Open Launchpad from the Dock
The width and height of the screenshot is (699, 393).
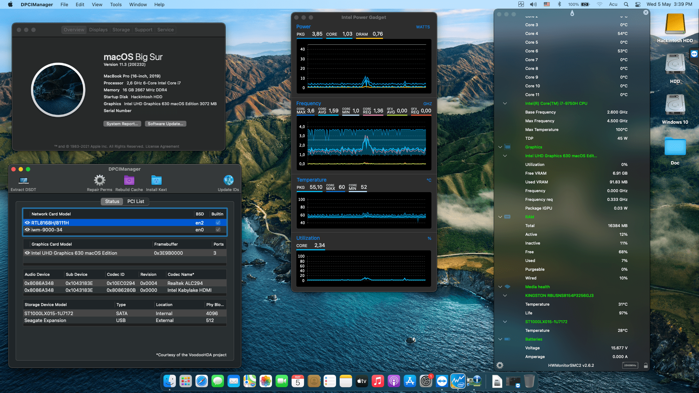186,381
